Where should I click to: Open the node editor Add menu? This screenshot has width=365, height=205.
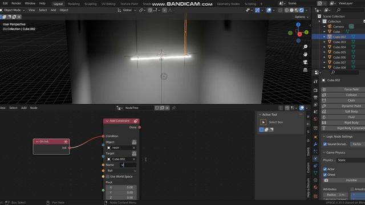24,108
